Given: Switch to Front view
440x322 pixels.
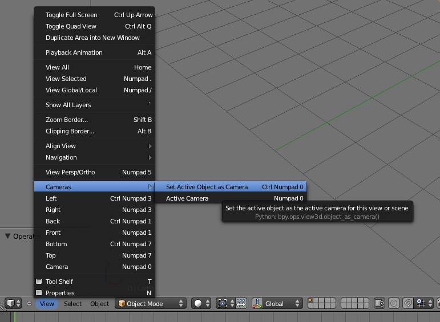Looking at the screenshot, I should [95, 233].
